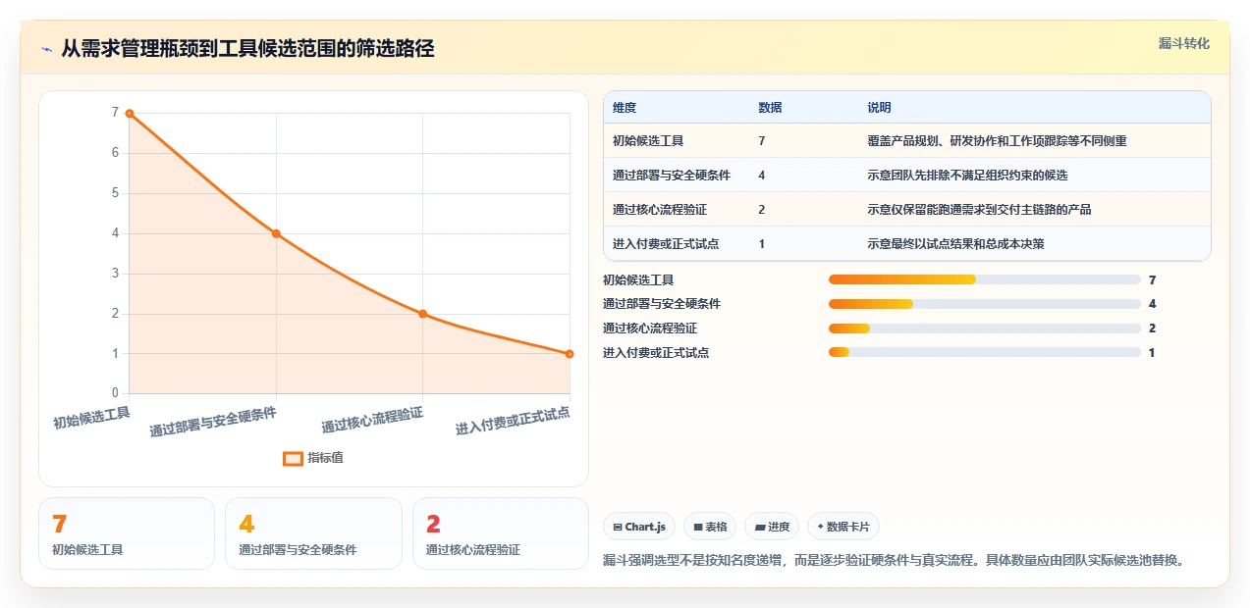Select the 表格 tag chip
Screen dimensions: 1250x608
coord(710,527)
